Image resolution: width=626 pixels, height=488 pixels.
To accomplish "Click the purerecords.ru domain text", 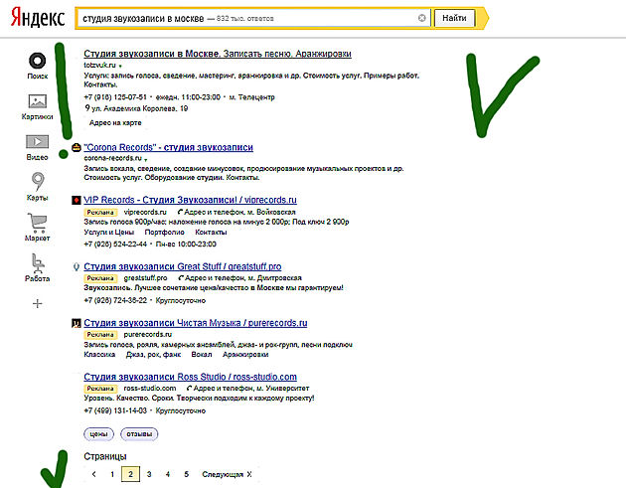I will click(148, 334).
